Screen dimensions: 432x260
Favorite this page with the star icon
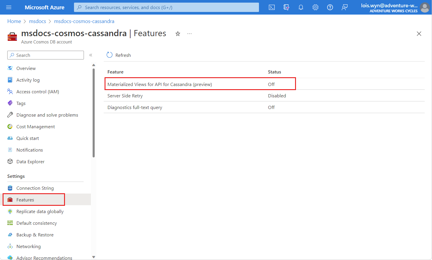pos(178,34)
